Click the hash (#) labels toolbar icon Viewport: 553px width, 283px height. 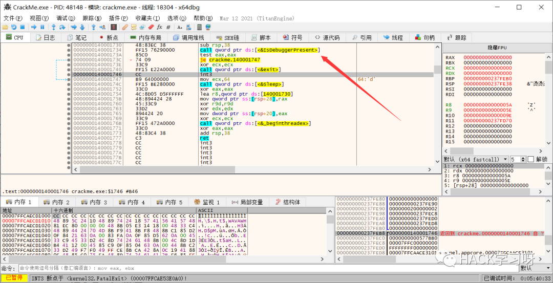[x=167, y=27]
